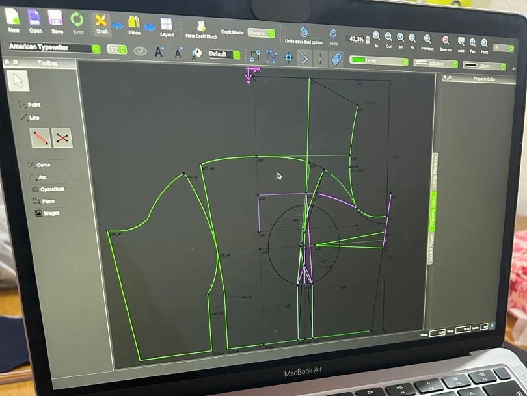This screenshot has height=396, width=527.
Task: Select the point at line intersection tool
Action: 62,138
